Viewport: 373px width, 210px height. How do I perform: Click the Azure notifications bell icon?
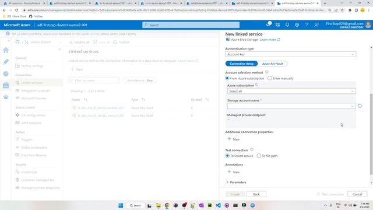(287, 24)
